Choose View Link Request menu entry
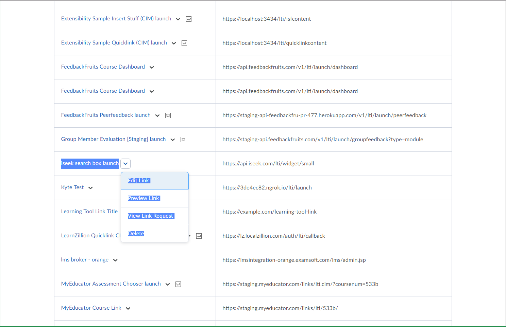 [151, 216]
